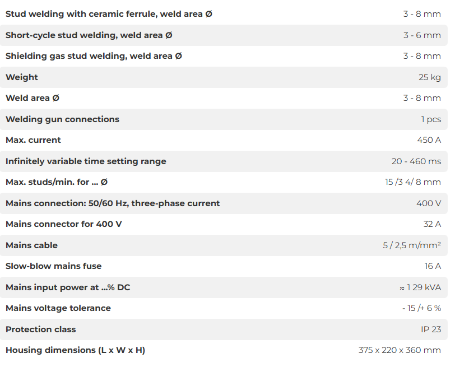Click the Mains cable row label
The width and height of the screenshot is (455, 367).
click(31, 245)
